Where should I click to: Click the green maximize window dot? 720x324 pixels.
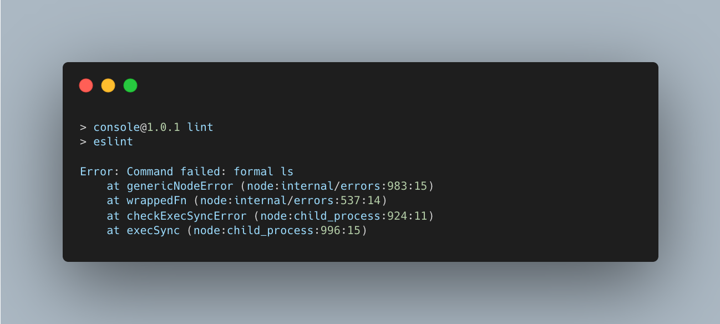[x=130, y=85]
